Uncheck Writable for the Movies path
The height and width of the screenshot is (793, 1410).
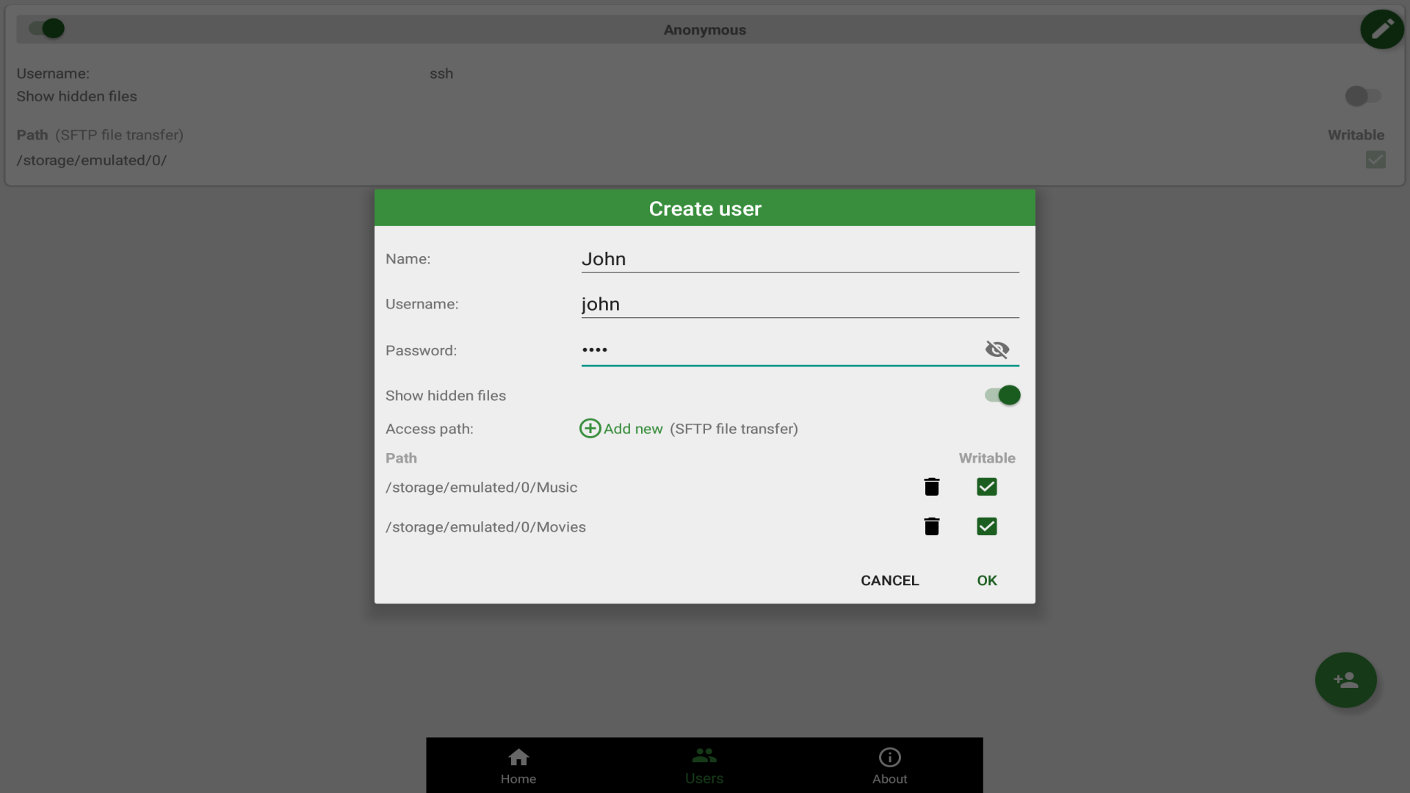point(987,526)
